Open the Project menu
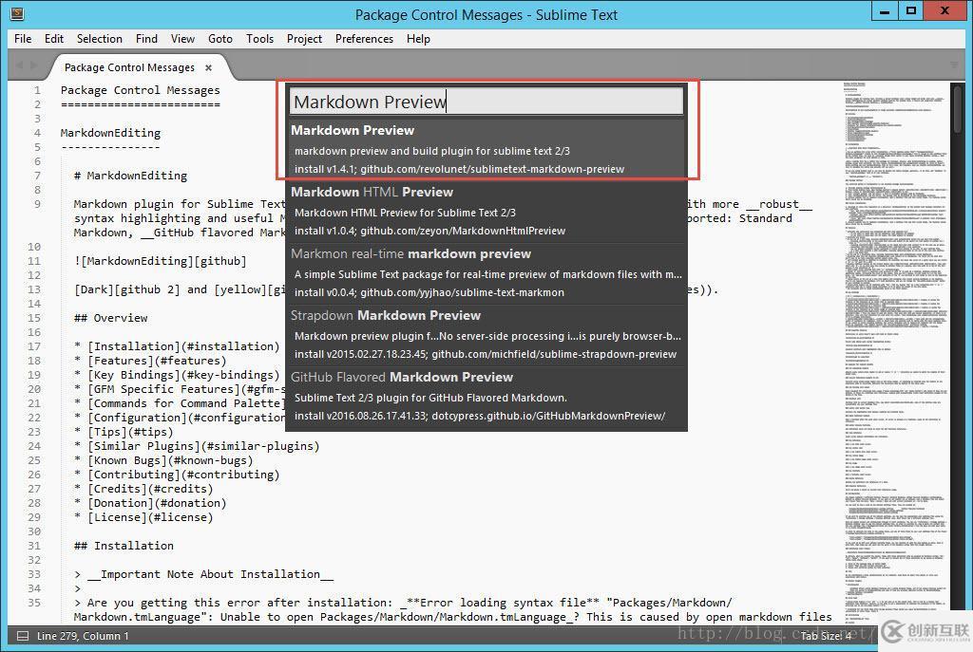The image size is (973, 652). point(304,38)
